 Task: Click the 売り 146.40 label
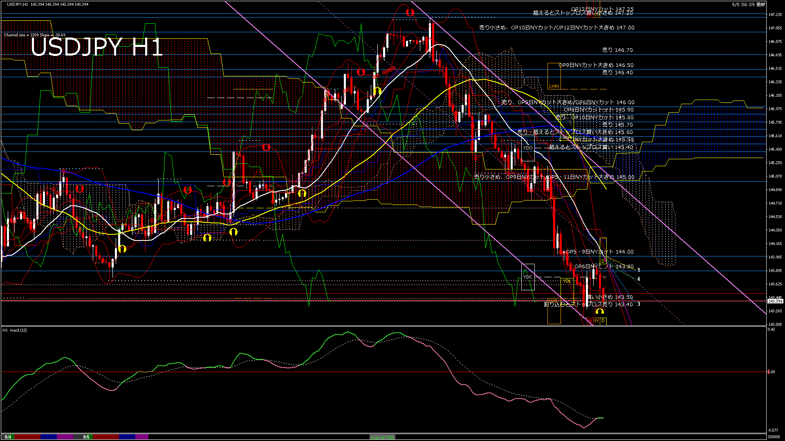point(617,73)
